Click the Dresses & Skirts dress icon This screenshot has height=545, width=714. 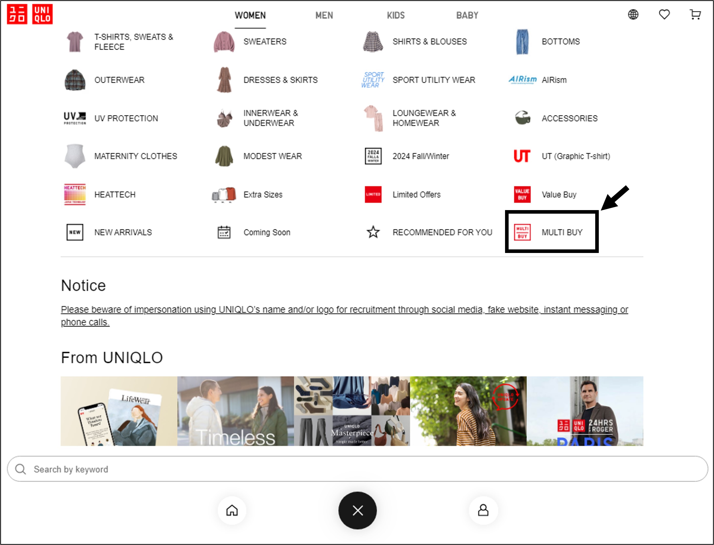pyautogui.click(x=224, y=80)
